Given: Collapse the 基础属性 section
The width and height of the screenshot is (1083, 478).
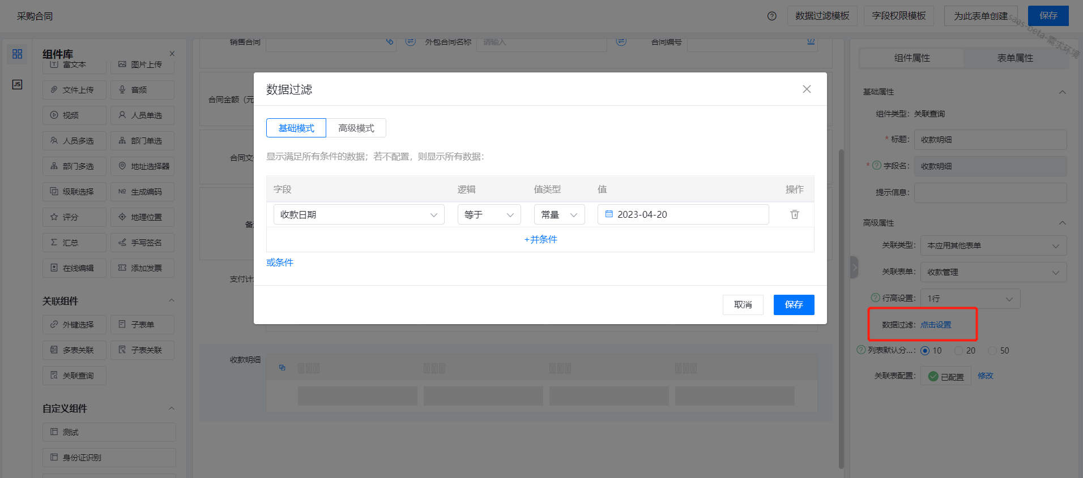Looking at the screenshot, I should point(1063,92).
